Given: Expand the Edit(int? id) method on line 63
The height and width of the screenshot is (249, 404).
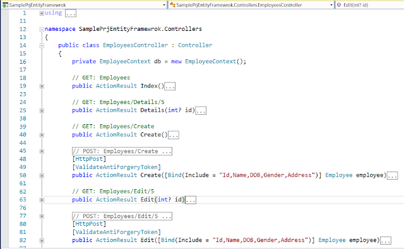Looking at the screenshot, I should click(x=42, y=200).
